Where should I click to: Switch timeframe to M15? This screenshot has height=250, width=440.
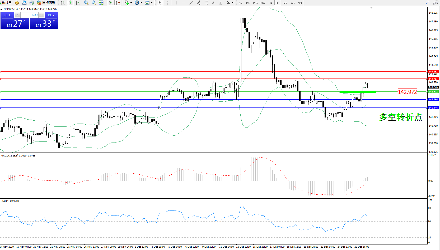tap(255, 3)
